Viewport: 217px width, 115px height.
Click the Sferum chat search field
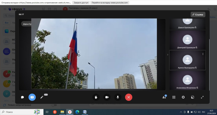tap(9, 16)
